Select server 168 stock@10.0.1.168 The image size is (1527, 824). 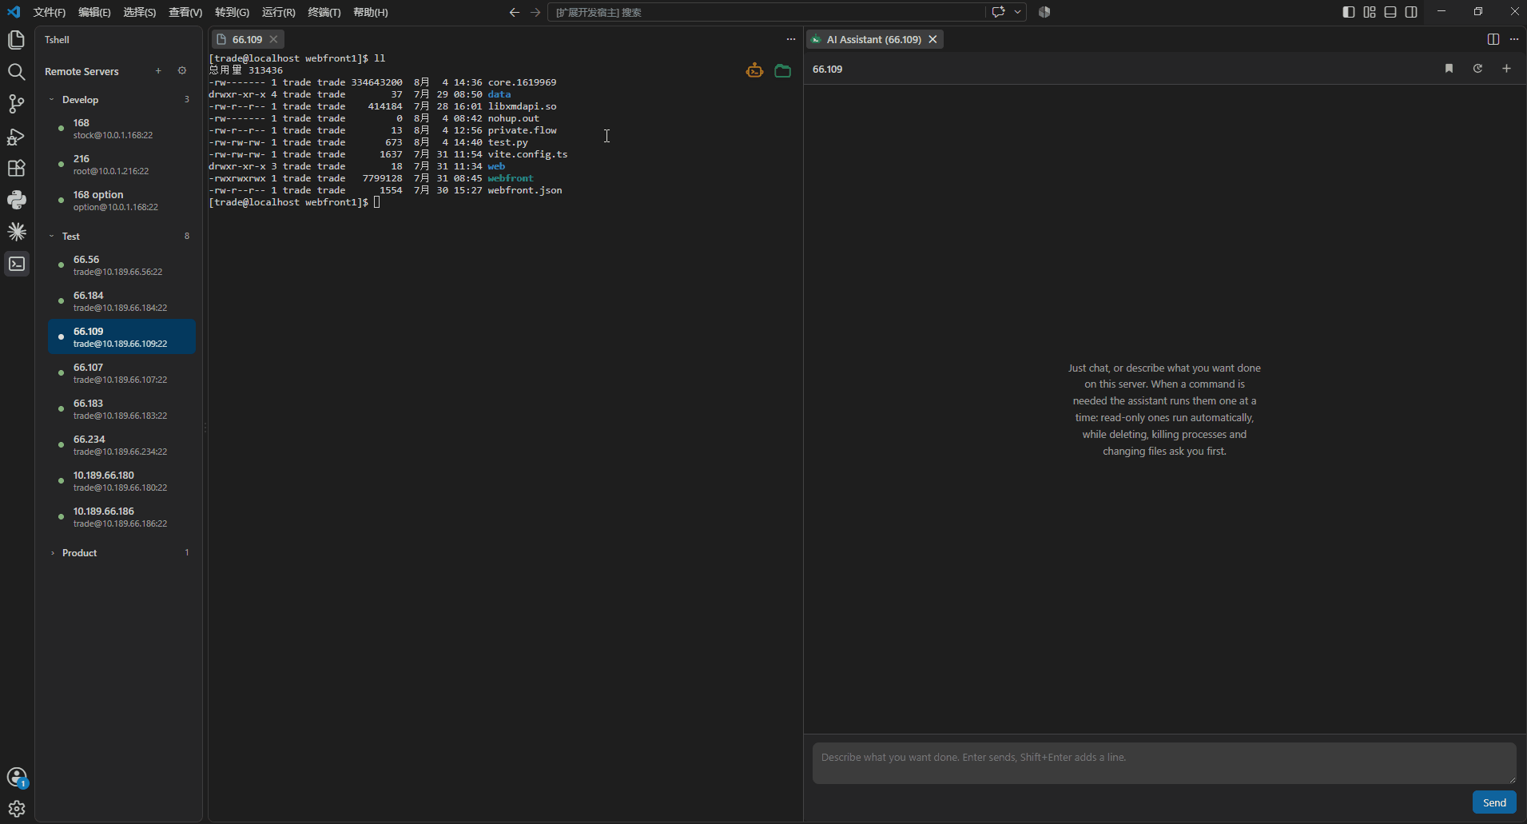(121, 129)
